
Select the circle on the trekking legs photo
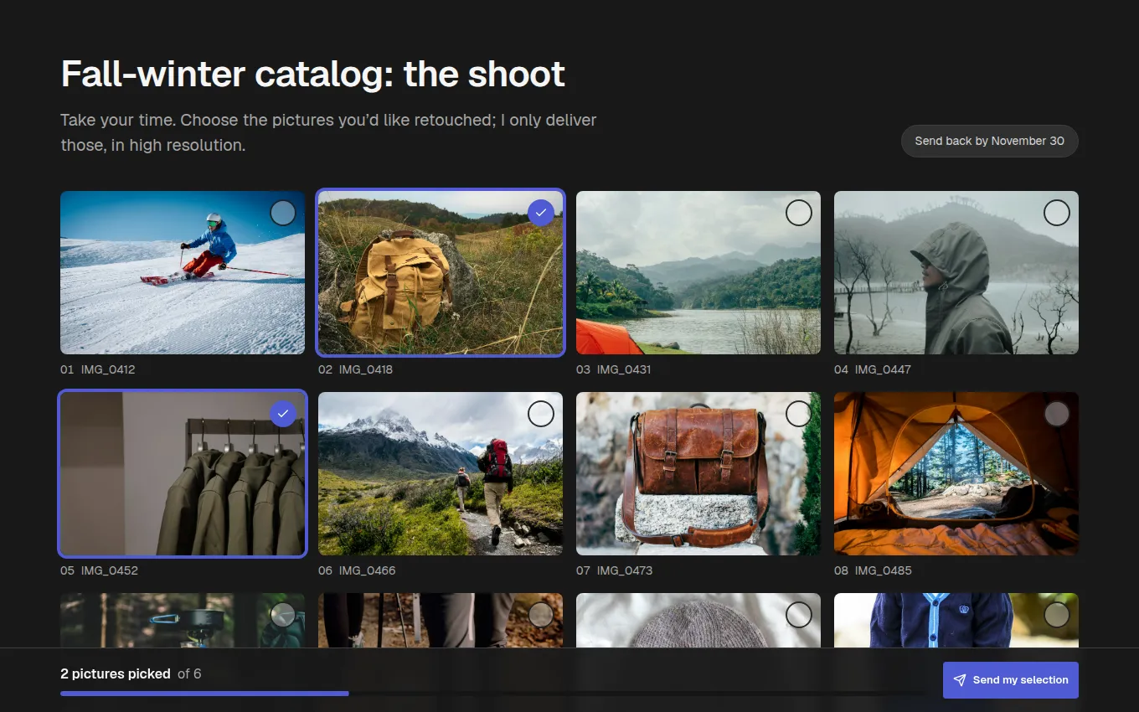541,615
